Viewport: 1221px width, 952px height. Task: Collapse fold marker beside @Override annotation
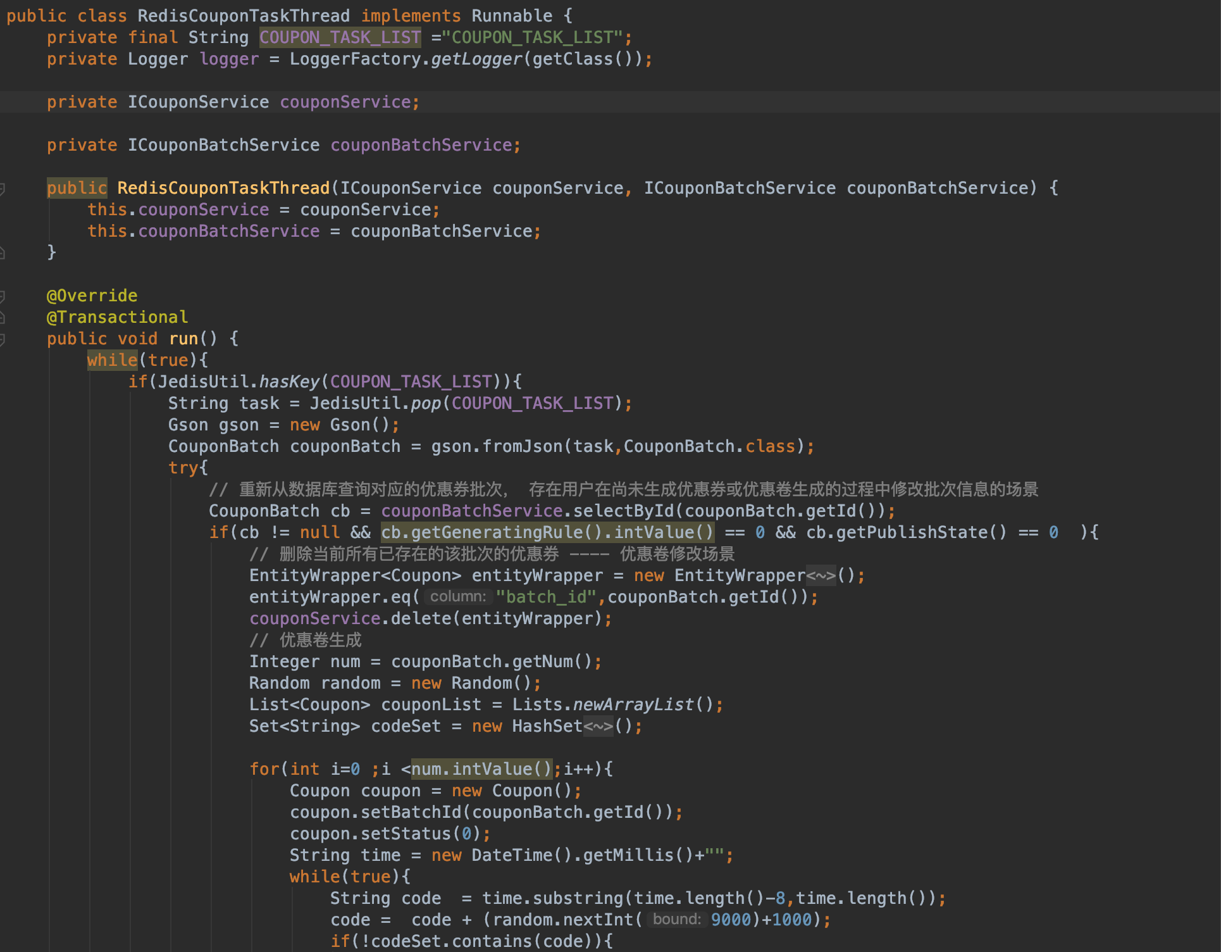click(3, 296)
